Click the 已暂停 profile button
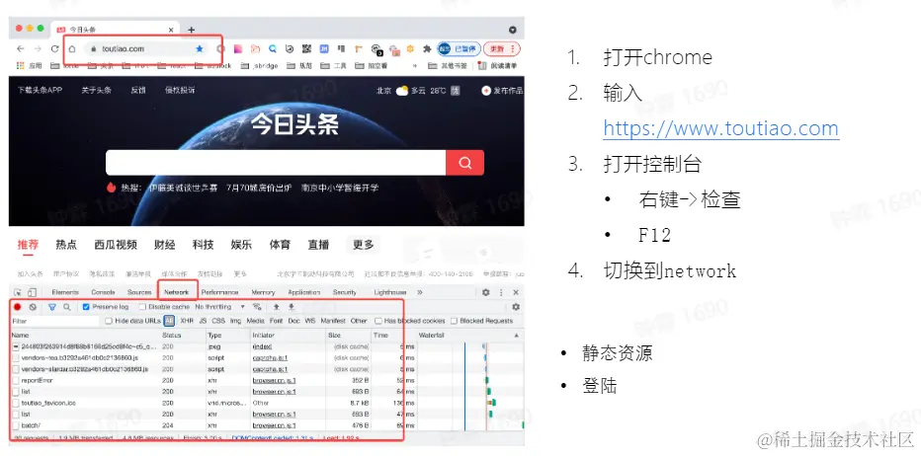Image resolution: width=921 pixels, height=456 pixels. coord(460,48)
